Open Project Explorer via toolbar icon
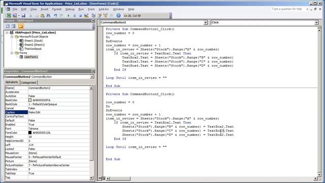 (93, 16)
